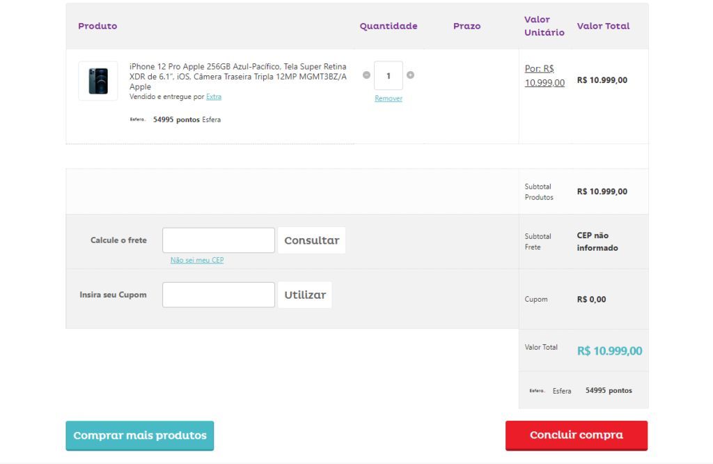Click the Subtotal Produtos label
Screen dimensions: 713x464
tap(539, 192)
